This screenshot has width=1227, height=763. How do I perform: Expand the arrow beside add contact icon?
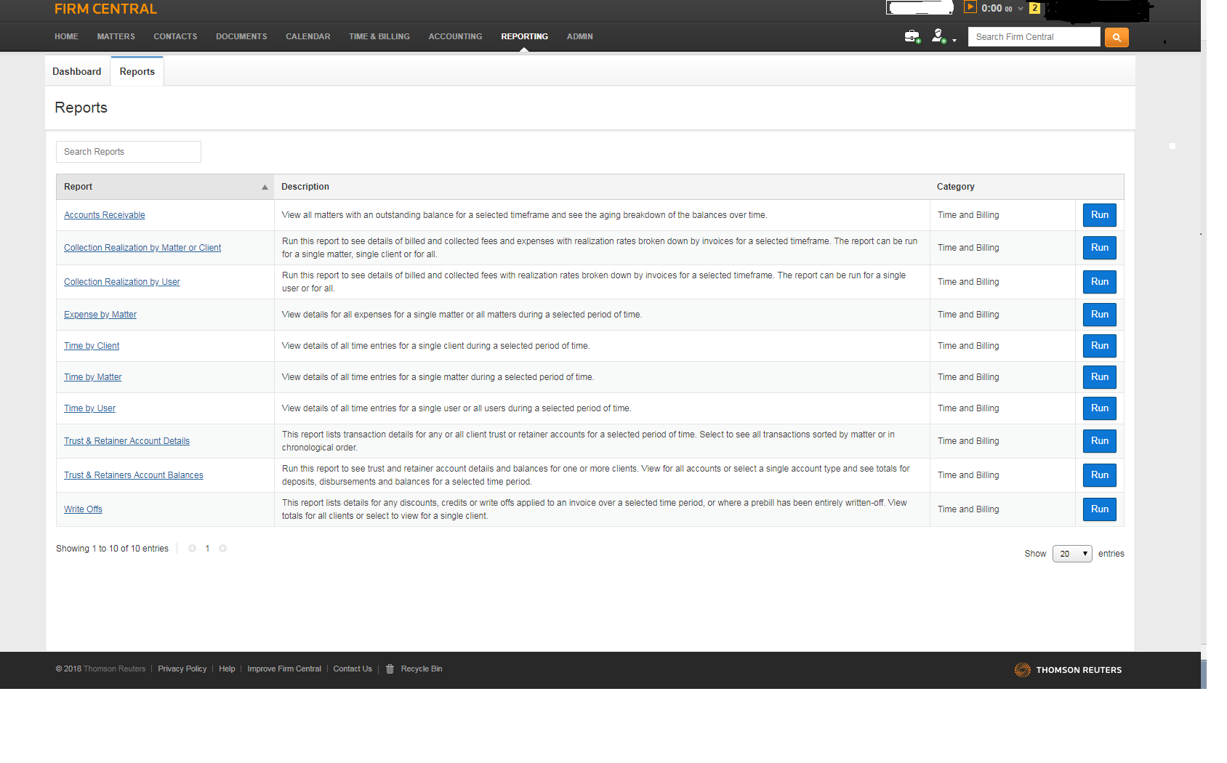[954, 41]
